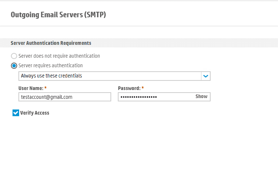The width and height of the screenshot is (278, 169).
Task: Click the blue chevron dropdown arrow
Action: (206, 76)
